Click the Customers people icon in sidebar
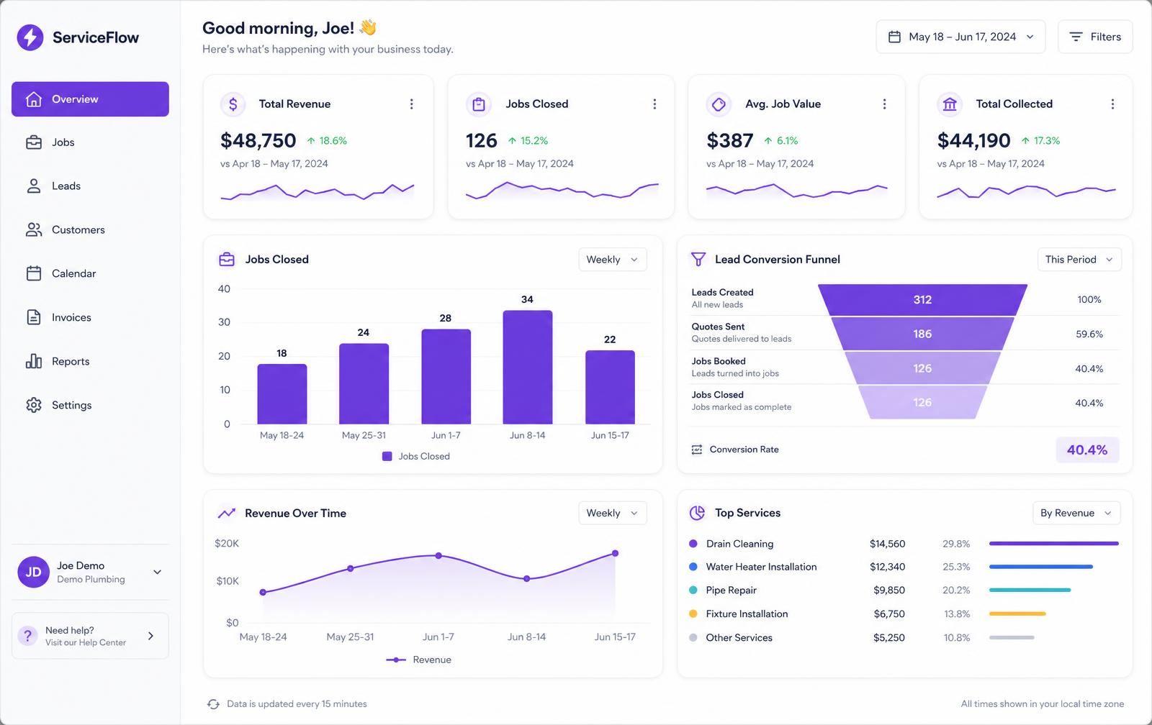The height and width of the screenshot is (725, 1152). [x=34, y=229]
